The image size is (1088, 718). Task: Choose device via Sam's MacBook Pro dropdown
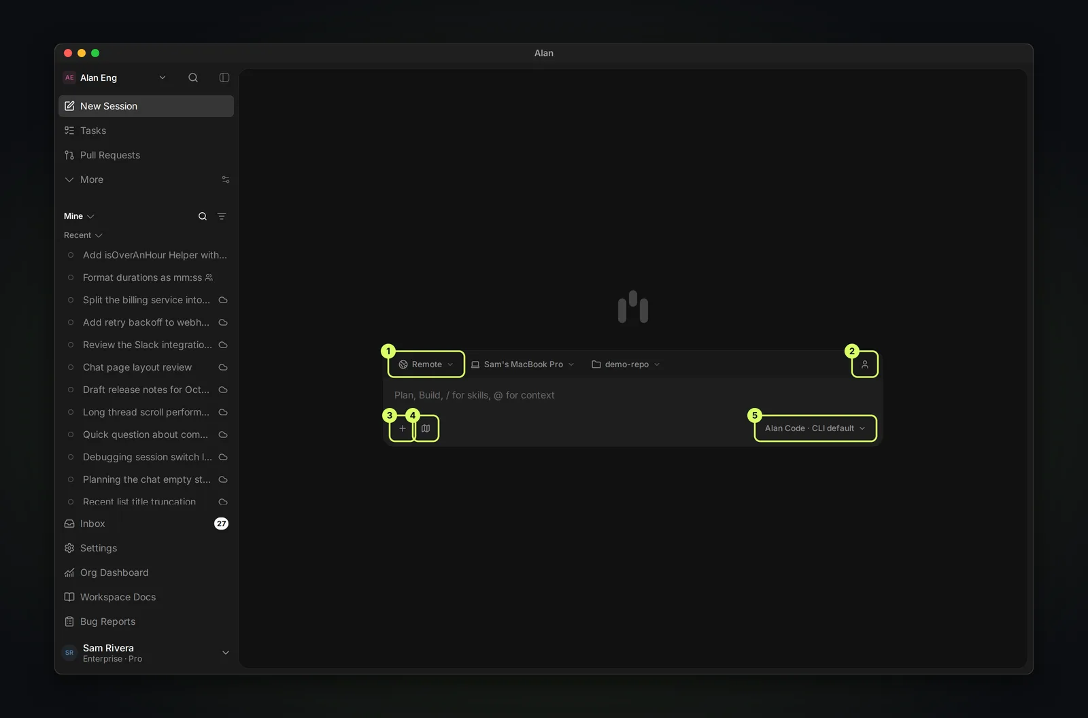click(523, 364)
